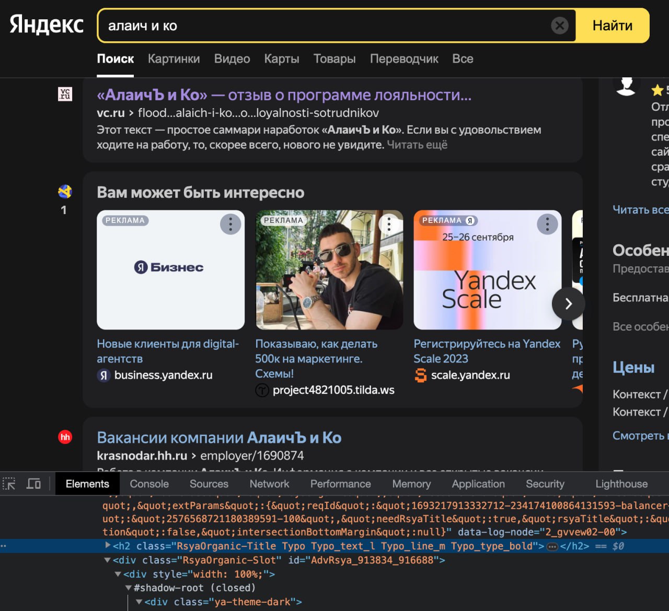Click the hh.ru red favicon
This screenshot has width=669, height=611.
[65, 437]
